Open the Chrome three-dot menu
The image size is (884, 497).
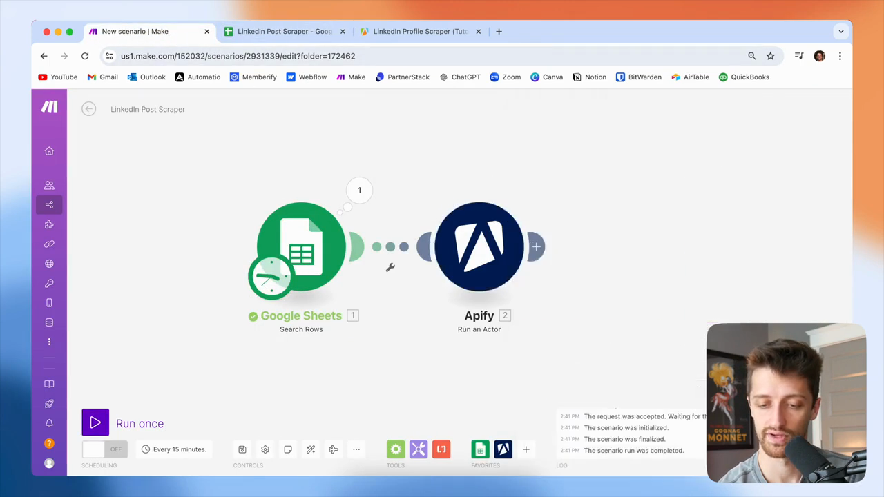(840, 56)
